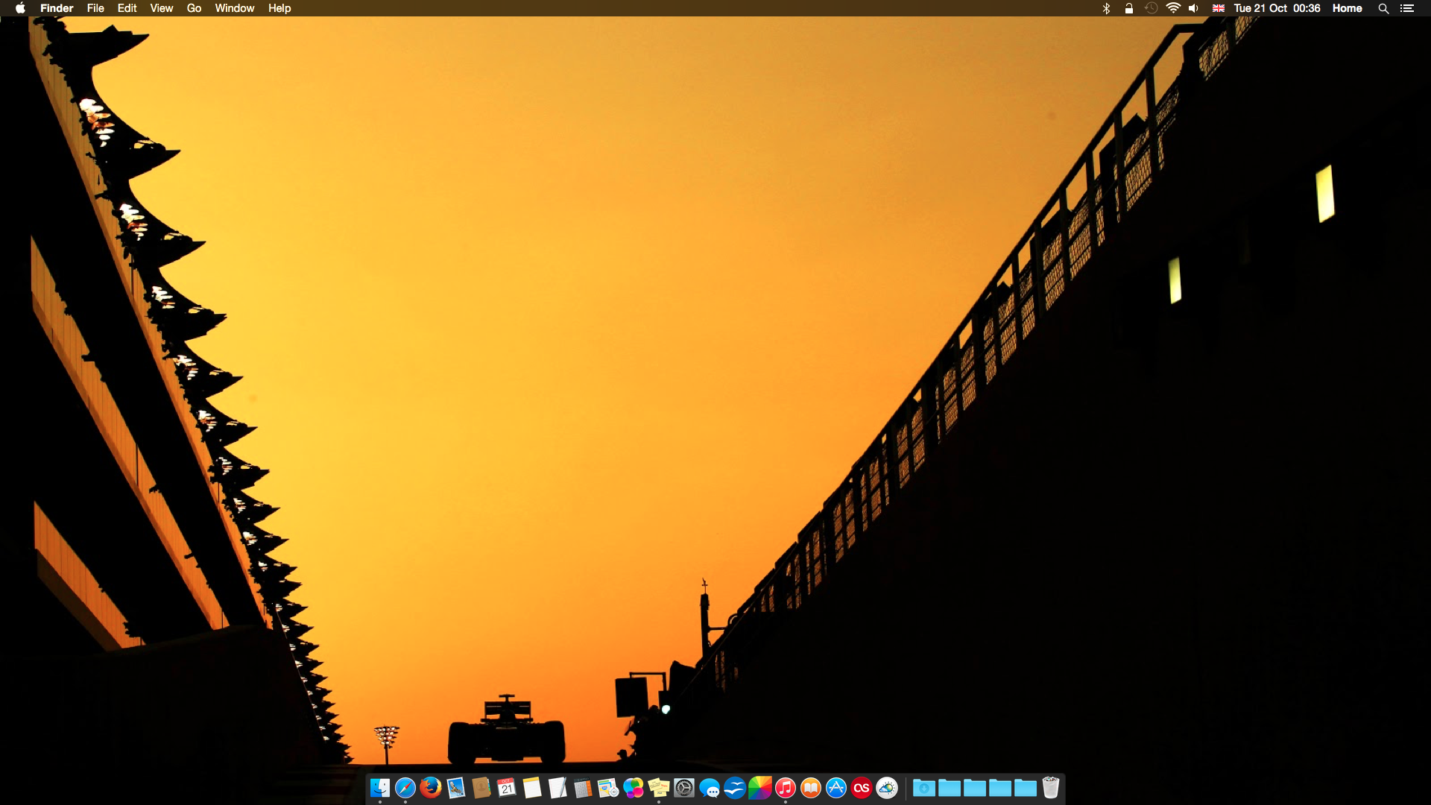
Task: Open the Trash in the dock
Action: pos(1051,788)
